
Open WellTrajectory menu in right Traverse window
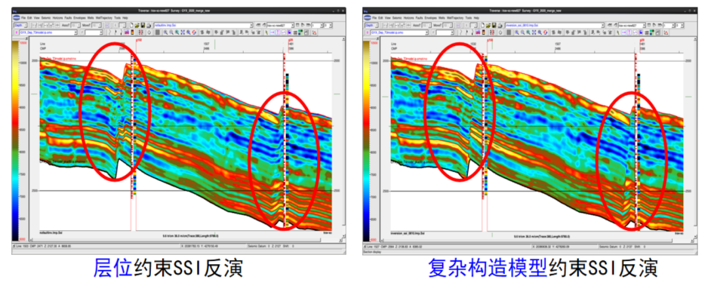(x=455, y=18)
